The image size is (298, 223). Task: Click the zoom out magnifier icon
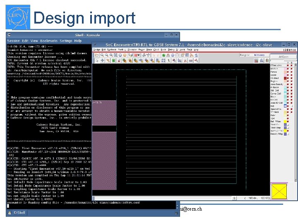point(107,55)
